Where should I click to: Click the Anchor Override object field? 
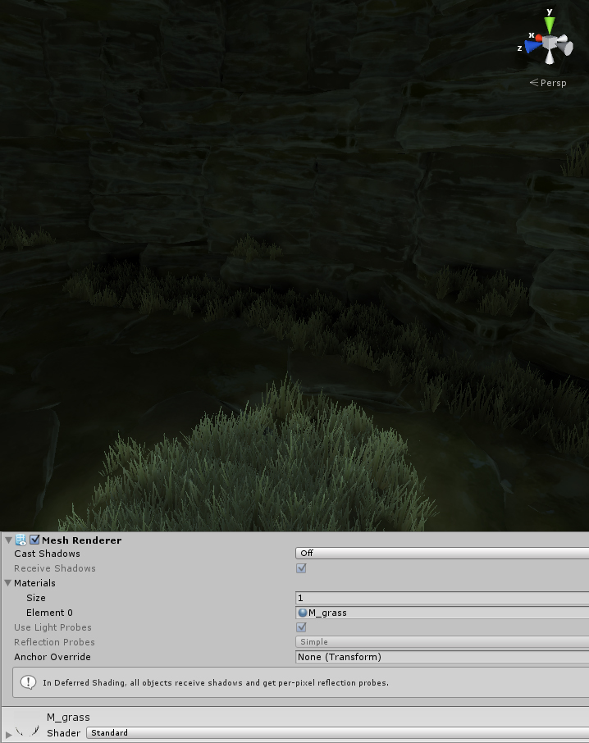coord(441,657)
